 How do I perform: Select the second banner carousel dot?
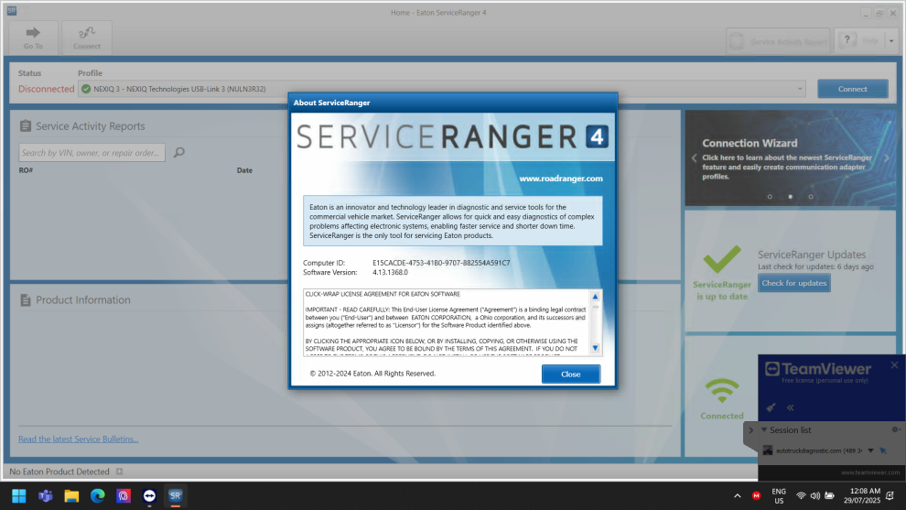pyautogui.click(x=791, y=197)
